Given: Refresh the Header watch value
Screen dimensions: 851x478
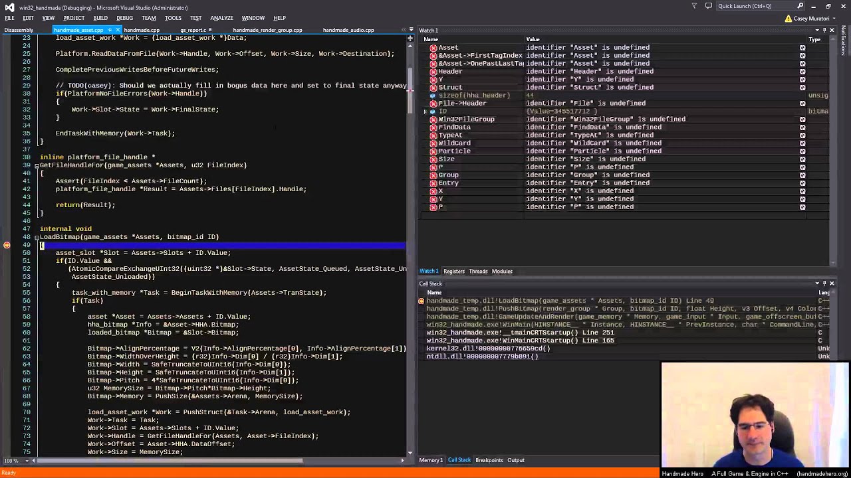Looking at the screenshot, I should point(802,72).
